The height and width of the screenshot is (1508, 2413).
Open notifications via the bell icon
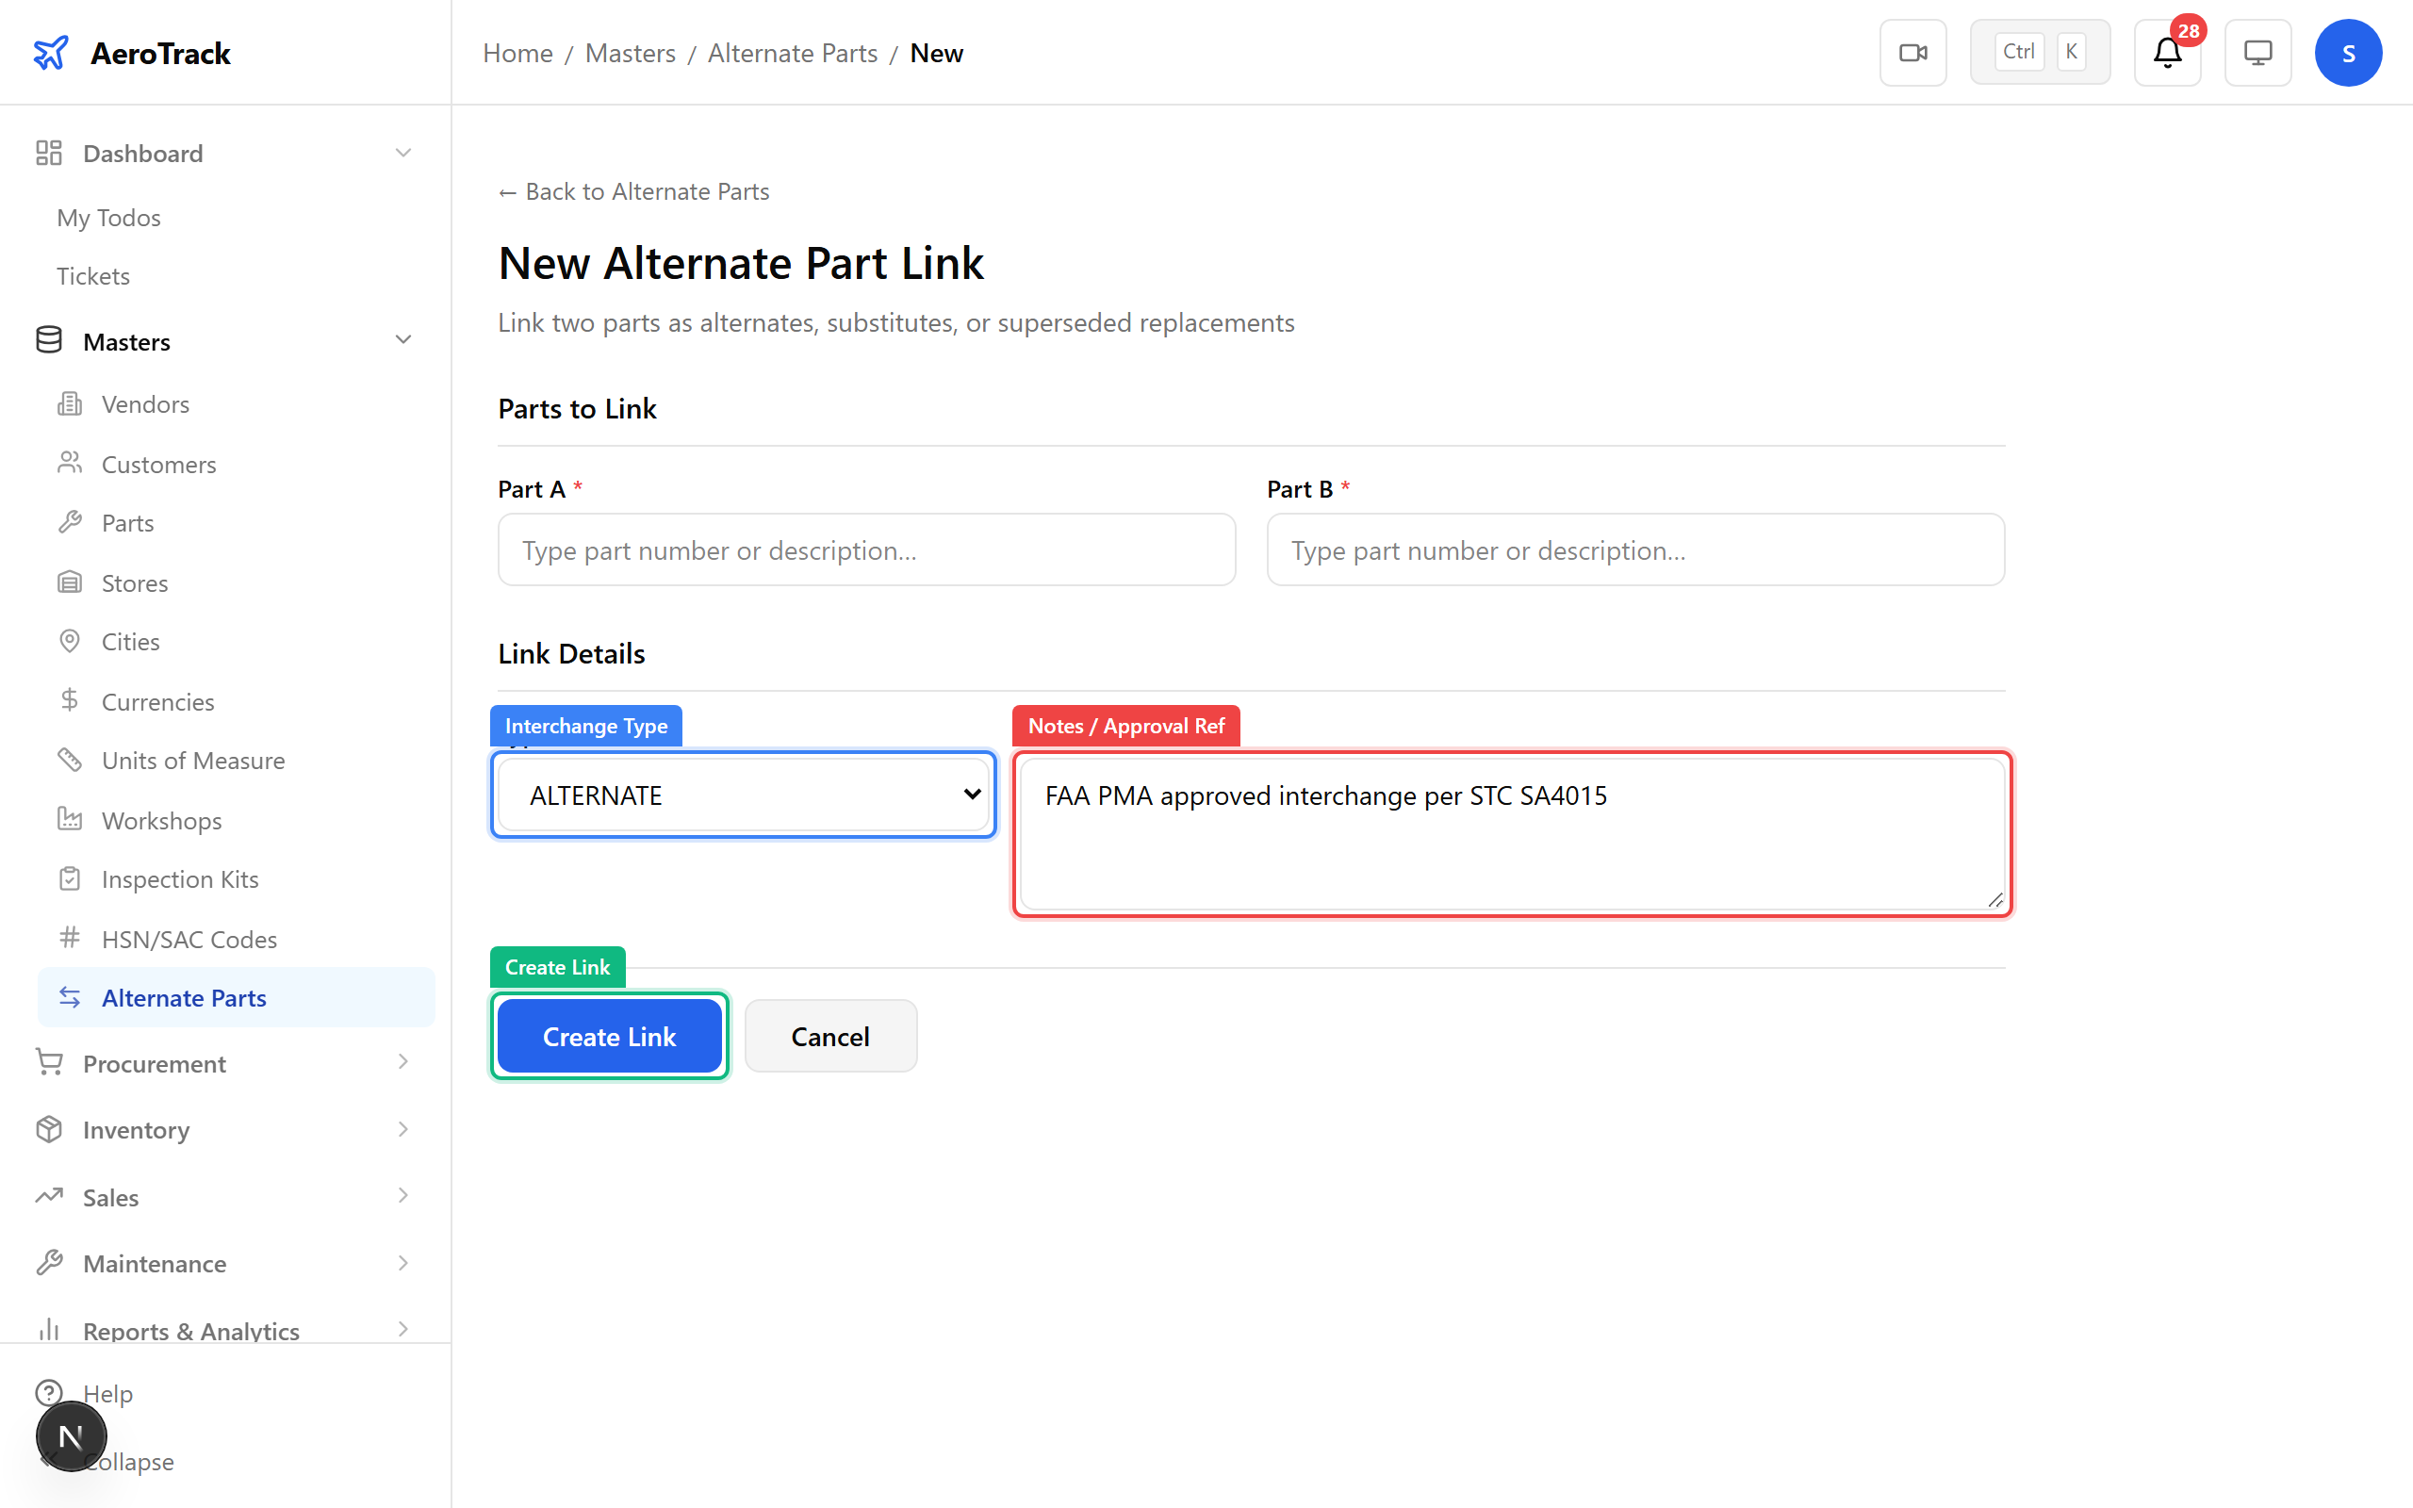coord(2167,54)
